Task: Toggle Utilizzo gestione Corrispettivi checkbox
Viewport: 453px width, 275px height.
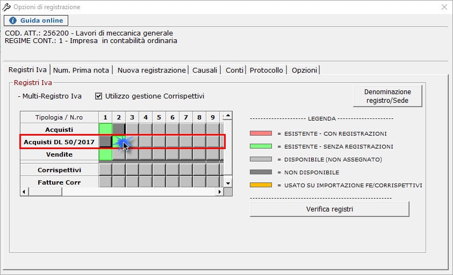Action: (x=98, y=96)
